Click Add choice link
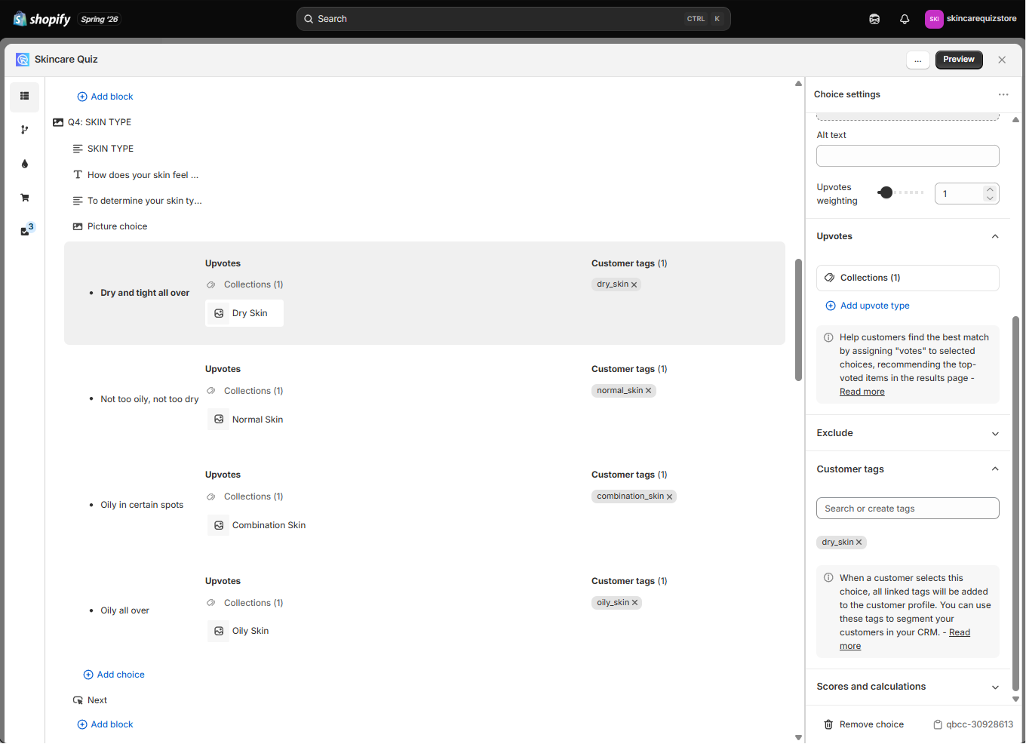The height and width of the screenshot is (744, 1026). click(x=114, y=675)
